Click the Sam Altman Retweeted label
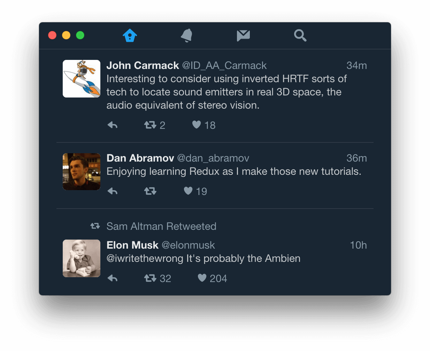Viewport: 430px width, 351px height. click(x=161, y=226)
